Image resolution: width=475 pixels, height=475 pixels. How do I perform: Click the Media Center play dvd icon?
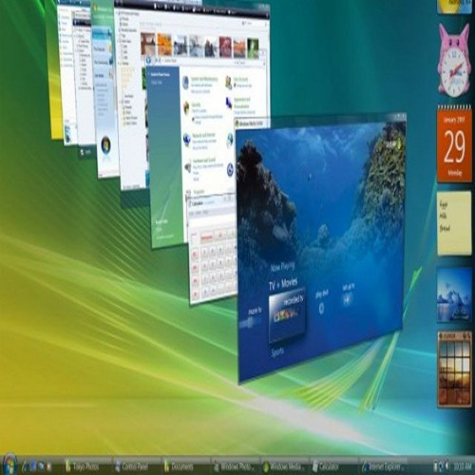(x=321, y=307)
